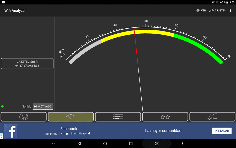Open the recent apps square button
The height and width of the screenshot is (148, 236).
pos(131,144)
